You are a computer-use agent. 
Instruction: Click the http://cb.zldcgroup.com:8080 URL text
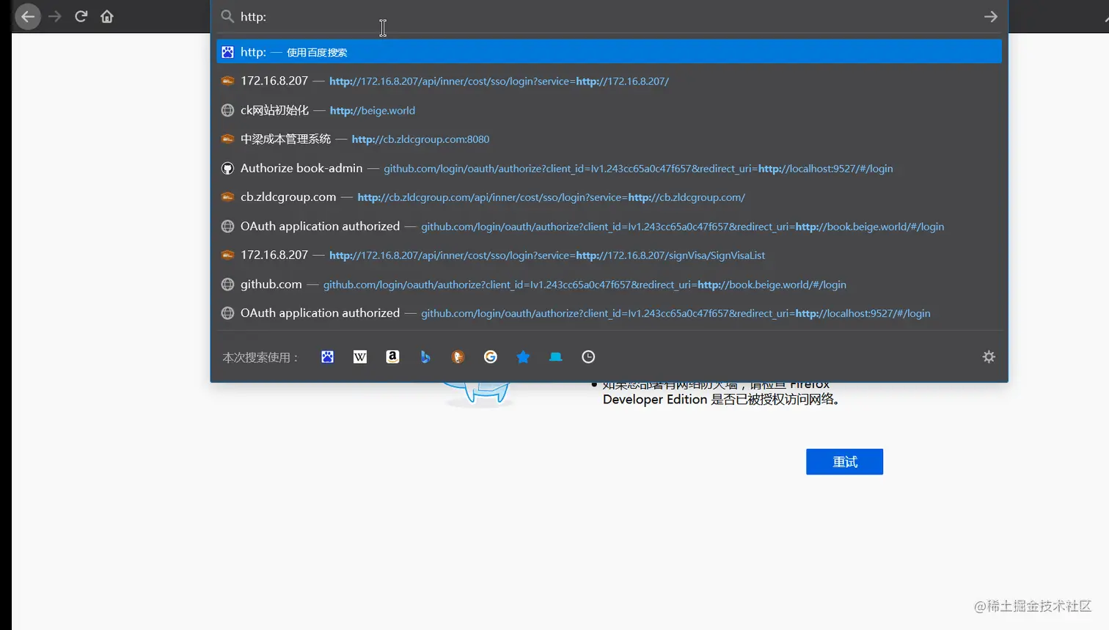pos(420,139)
